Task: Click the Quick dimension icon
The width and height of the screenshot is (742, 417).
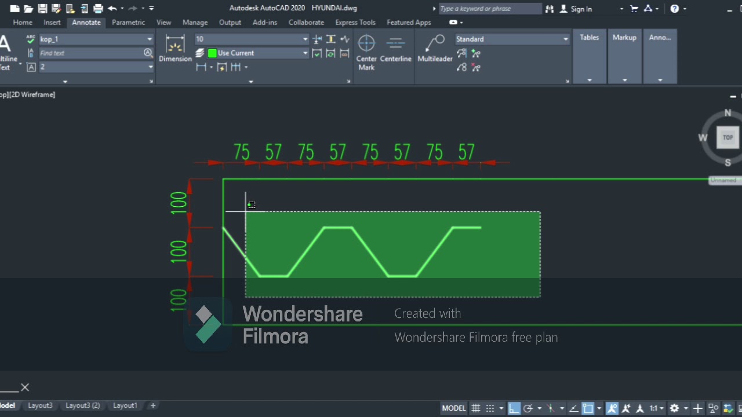Action: click(221, 67)
